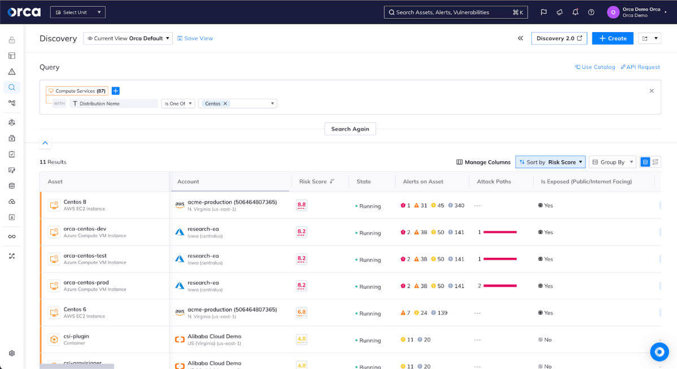Click the Orca Demo user avatar
The width and height of the screenshot is (677, 369).
point(613,12)
